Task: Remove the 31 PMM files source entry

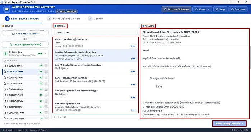Action: (x=46, y=53)
